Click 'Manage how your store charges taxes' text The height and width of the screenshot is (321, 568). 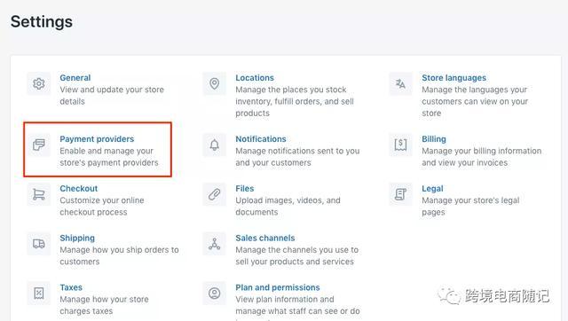click(x=104, y=305)
